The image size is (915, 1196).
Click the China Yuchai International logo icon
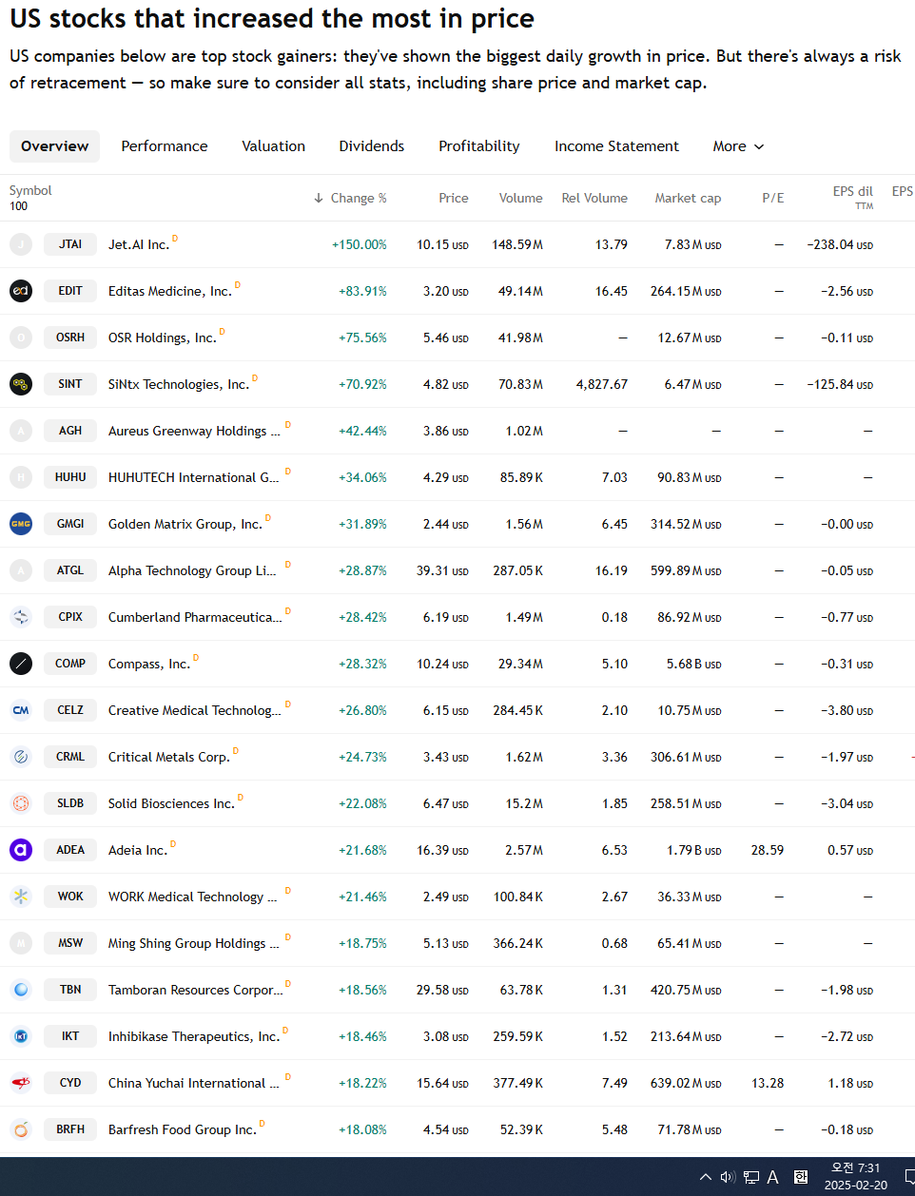pyautogui.click(x=21, y=1083)
